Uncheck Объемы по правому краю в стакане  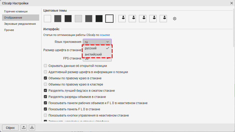[x=46, y=78]
